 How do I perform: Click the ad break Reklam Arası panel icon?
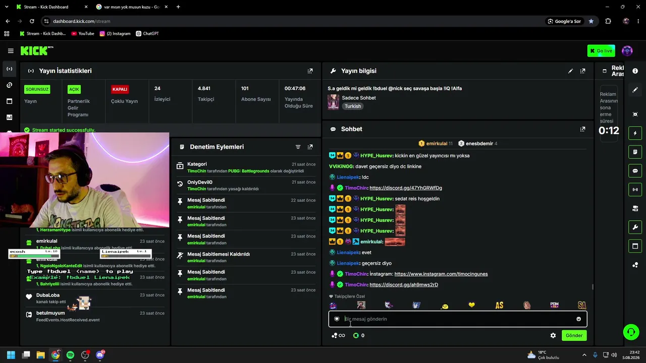tap(605, 71)
